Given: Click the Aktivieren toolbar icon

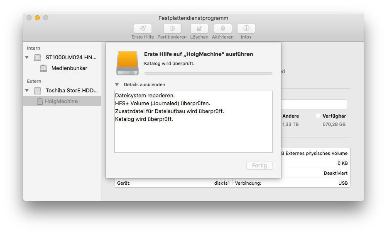Looking at the screenshot, I should pos(223,28).
